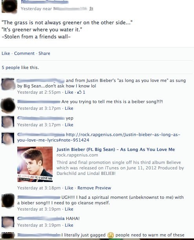Click Remove Preview on the link comment
The image size is (194, 240).
[94, 188]
